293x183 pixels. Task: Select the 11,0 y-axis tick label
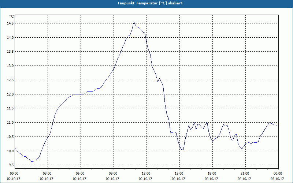click(x=11, y=123)
